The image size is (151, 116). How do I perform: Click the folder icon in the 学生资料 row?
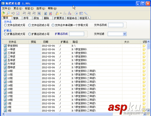pyautogui.click(x=144, y=46)
